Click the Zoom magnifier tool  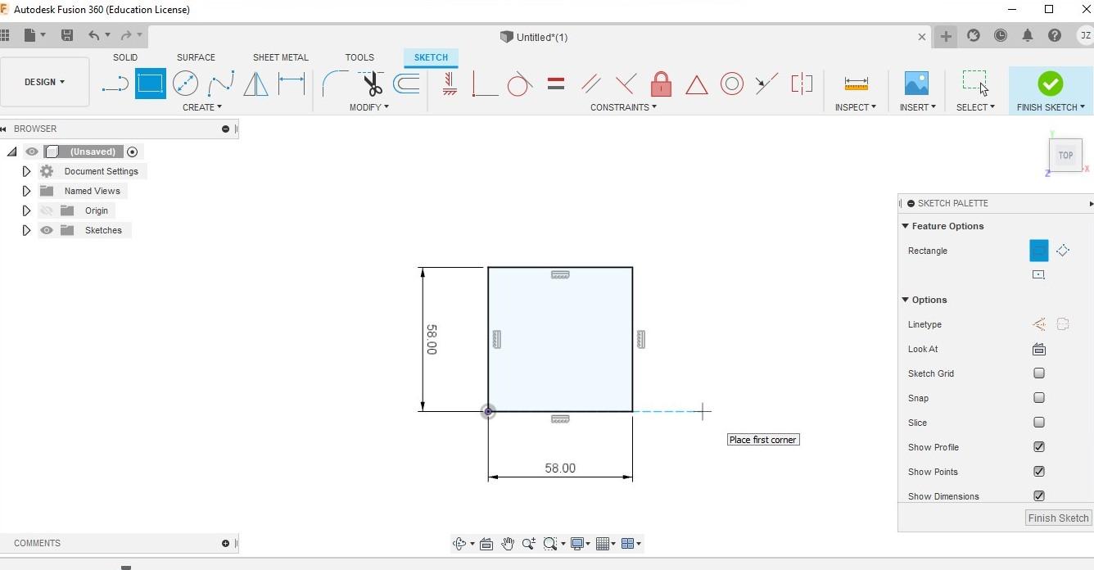pyautogui.click(x=528, y=544)
